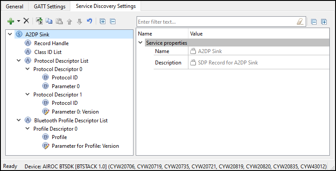Select Parameter for Profile: Version item
The width and height of the screenshot is (336, 171).
(85, 146)
